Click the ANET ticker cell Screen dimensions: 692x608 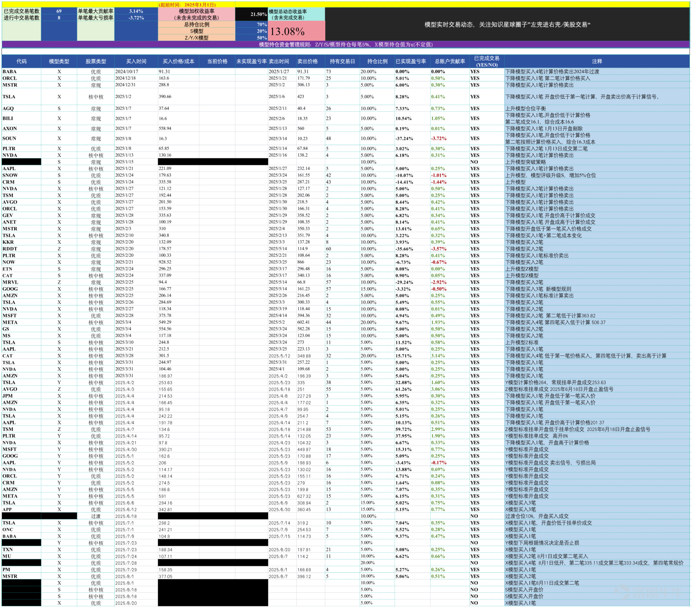click(22, 222)
